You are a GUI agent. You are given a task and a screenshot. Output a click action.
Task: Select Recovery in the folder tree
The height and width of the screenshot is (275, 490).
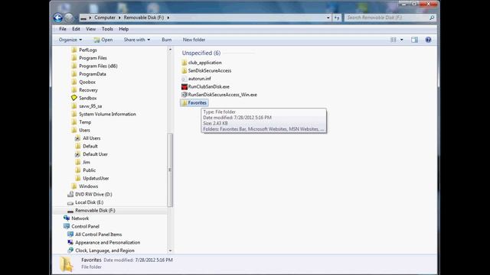click(88, 90)
